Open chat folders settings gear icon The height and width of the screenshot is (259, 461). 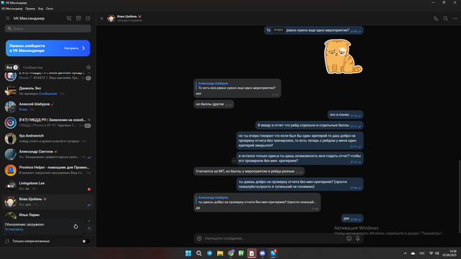tap(89, 67)
